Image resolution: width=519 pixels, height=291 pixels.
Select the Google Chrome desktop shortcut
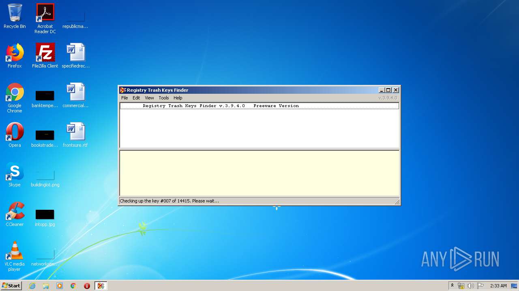(15, 98)
